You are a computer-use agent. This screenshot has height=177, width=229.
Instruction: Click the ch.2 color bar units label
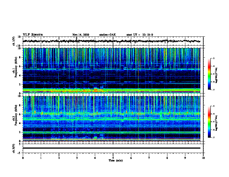[x=217, y=123]
